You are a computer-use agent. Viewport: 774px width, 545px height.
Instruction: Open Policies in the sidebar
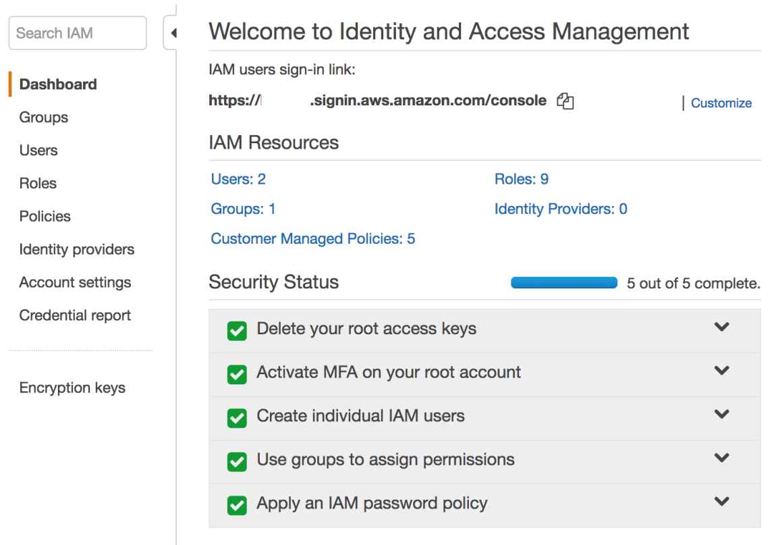[45, 216]
